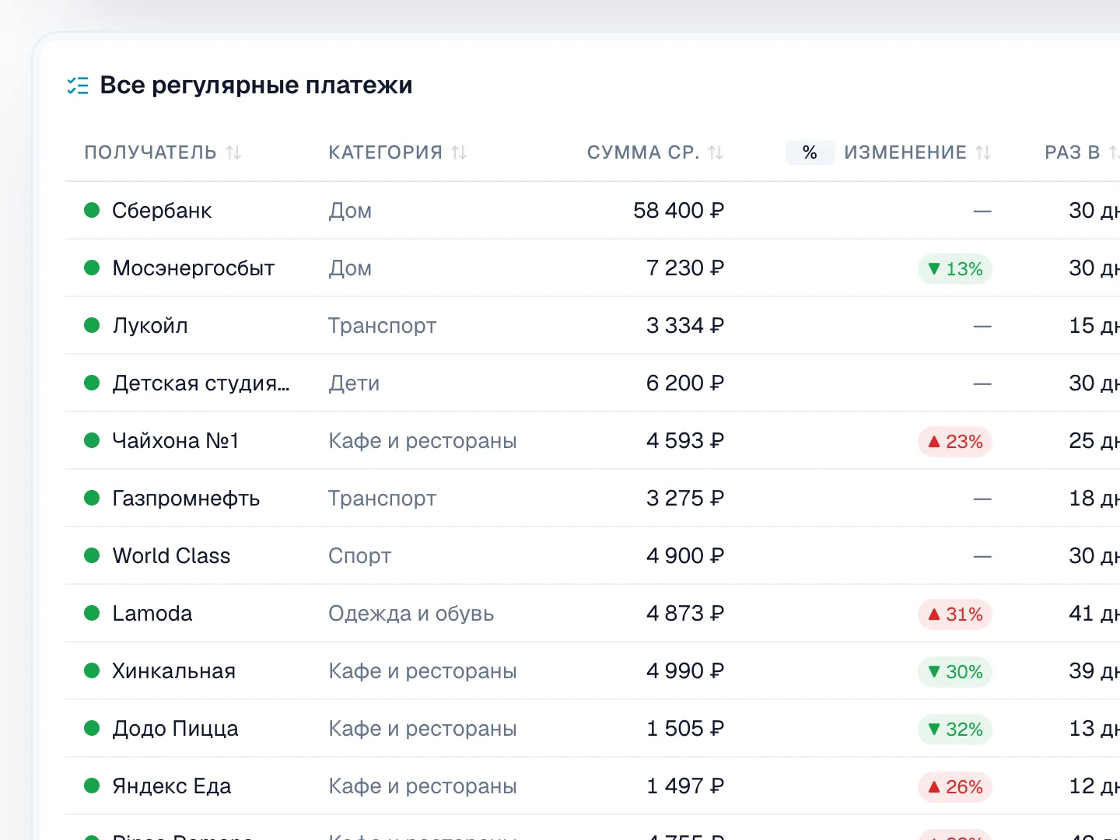The image size is (1120, 840).
Task: Click the 30% decrease badge for Хинкальная
Action: coord(955,672)
